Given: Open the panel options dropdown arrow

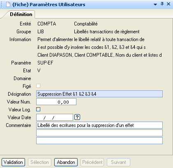Looking at the screenshot, I should [x=155, y=5].
